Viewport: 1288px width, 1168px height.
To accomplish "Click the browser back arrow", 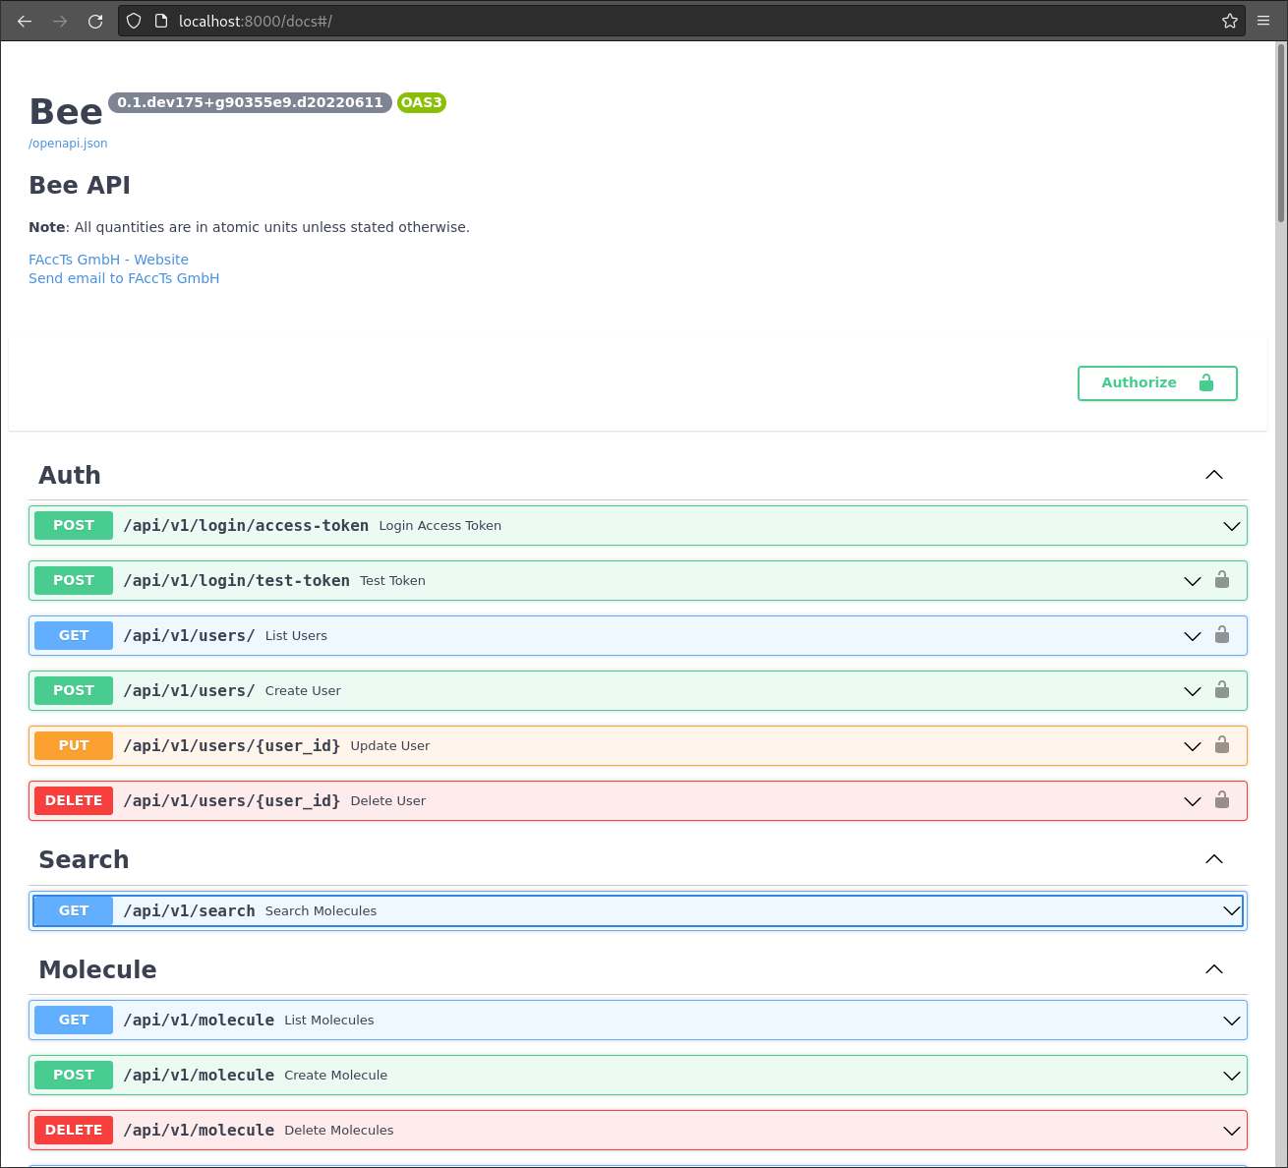I will (24, 20).
